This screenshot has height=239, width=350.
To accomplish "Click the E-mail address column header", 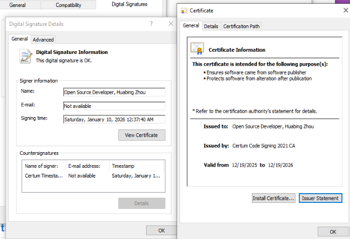I will (88, 166).
